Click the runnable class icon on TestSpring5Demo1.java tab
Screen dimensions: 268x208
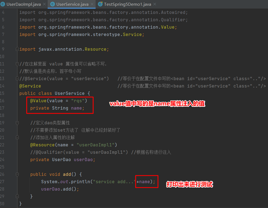click(100, 4)
